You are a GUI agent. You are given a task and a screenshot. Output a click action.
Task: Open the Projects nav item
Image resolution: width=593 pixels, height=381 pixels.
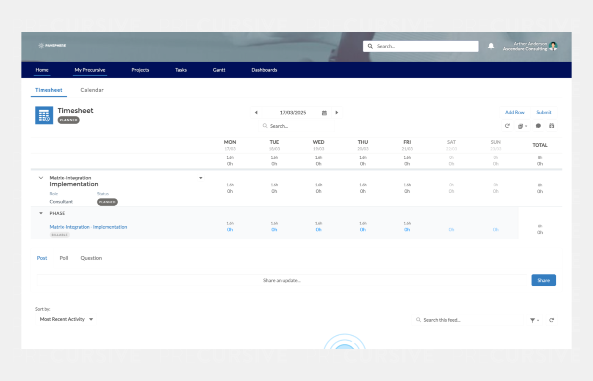point(140,70)
